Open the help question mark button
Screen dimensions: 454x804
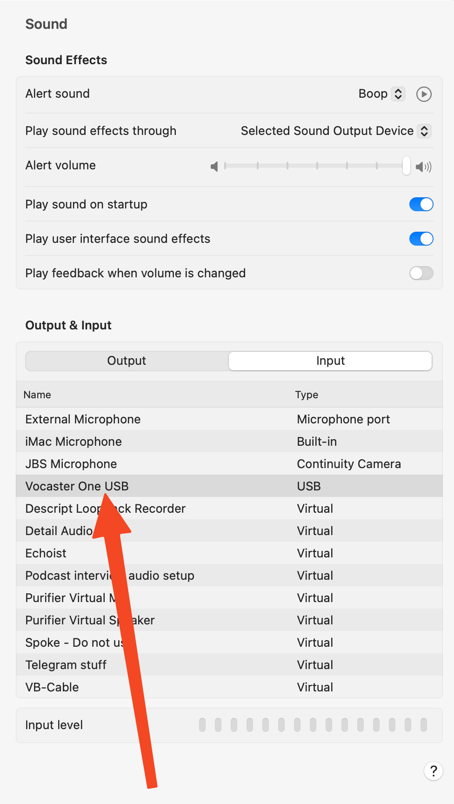point(433,771)
